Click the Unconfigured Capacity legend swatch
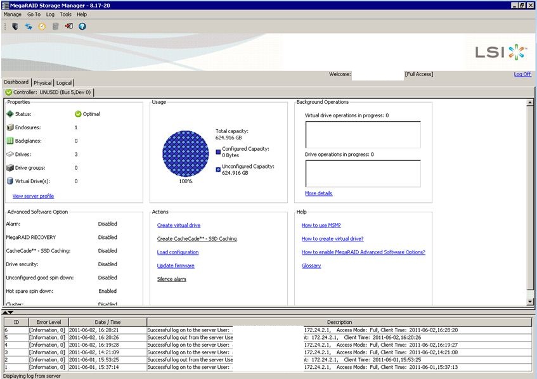The height and width of the screenshot is (379, 537). [218, 169]
